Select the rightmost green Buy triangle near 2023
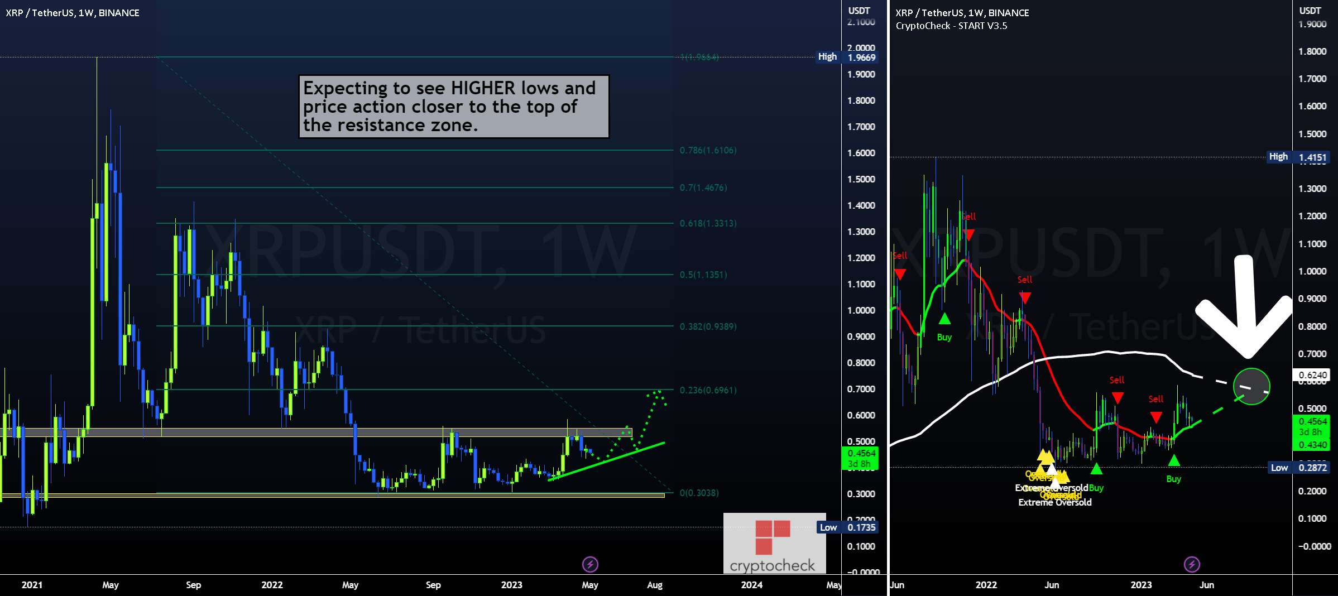Viewport: 1338px width, 596px height. 1174,460
